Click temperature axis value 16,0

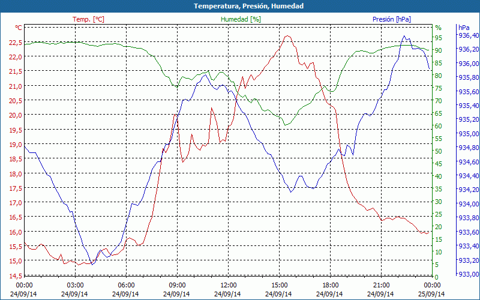tap(16, 232)
